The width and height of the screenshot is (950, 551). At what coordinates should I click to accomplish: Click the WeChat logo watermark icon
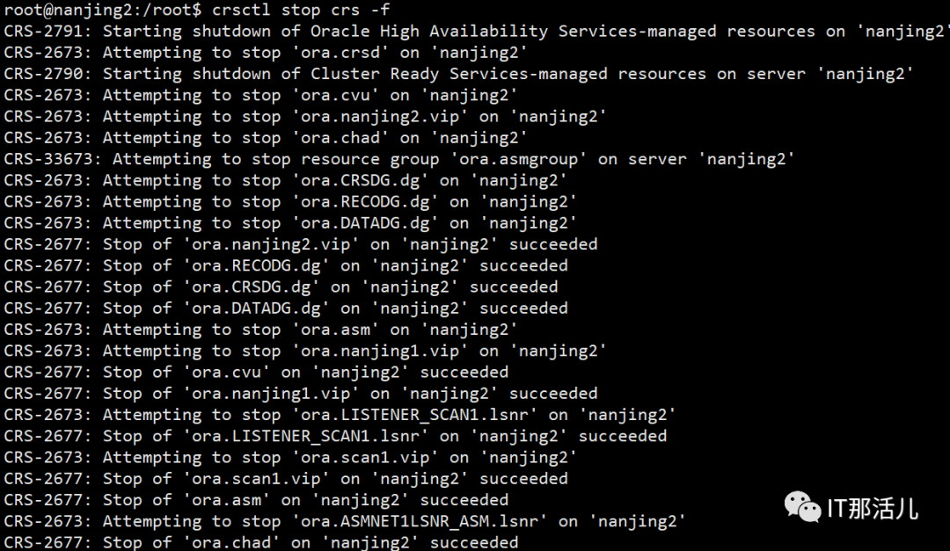coord(802,506)
